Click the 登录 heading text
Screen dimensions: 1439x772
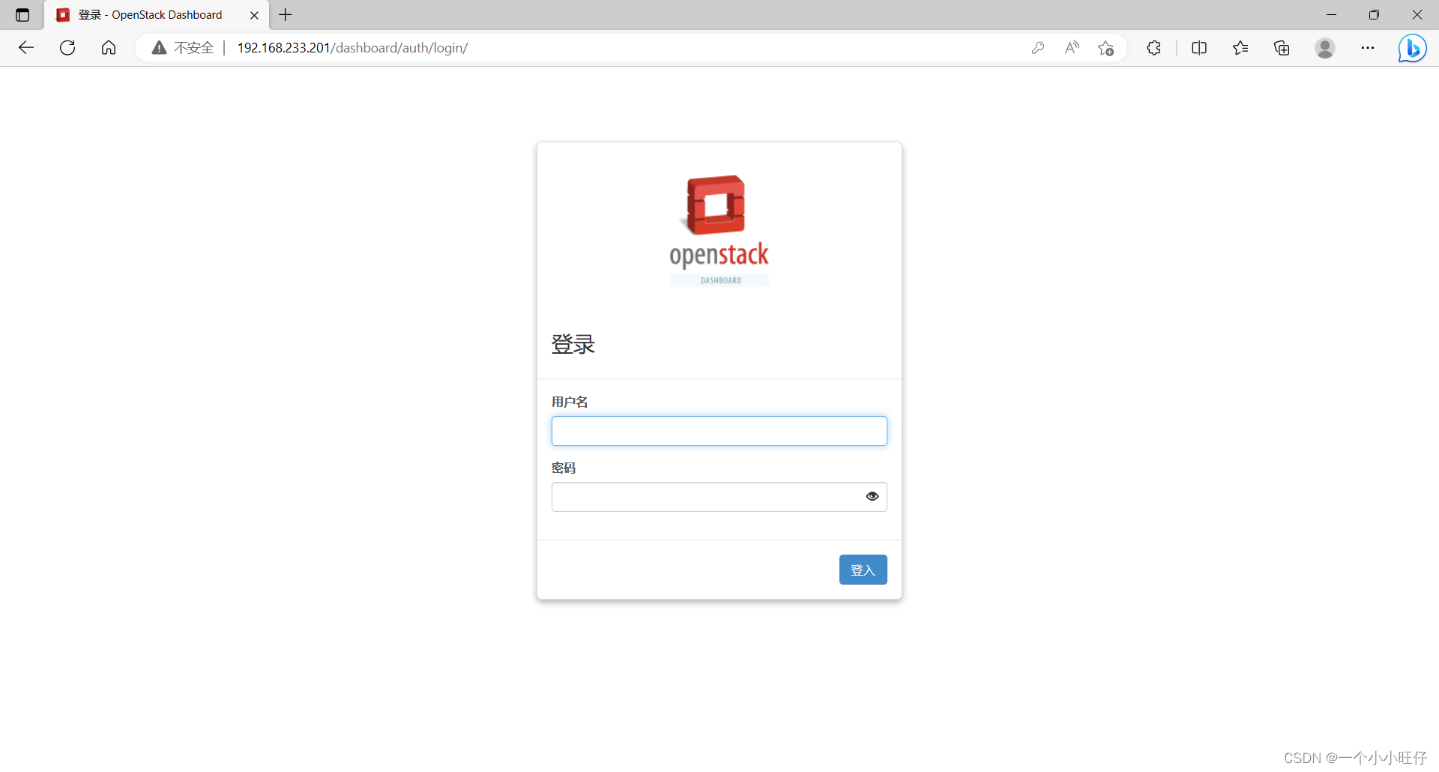pyautogui.click(x=573, y=344)
